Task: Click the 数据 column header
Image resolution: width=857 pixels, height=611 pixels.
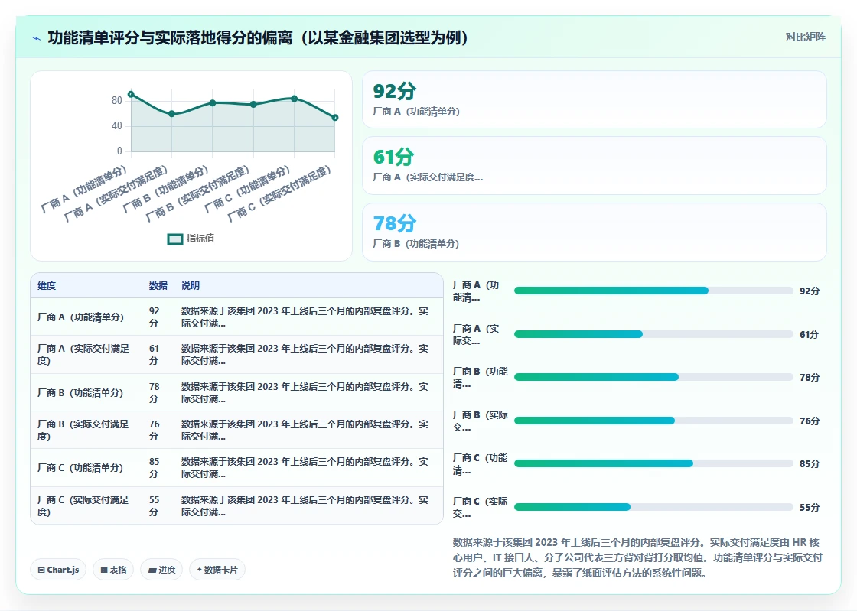Action: click(x=158, y=285)
